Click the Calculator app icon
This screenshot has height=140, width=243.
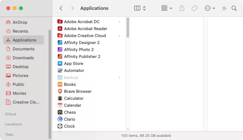click(60, 98)
